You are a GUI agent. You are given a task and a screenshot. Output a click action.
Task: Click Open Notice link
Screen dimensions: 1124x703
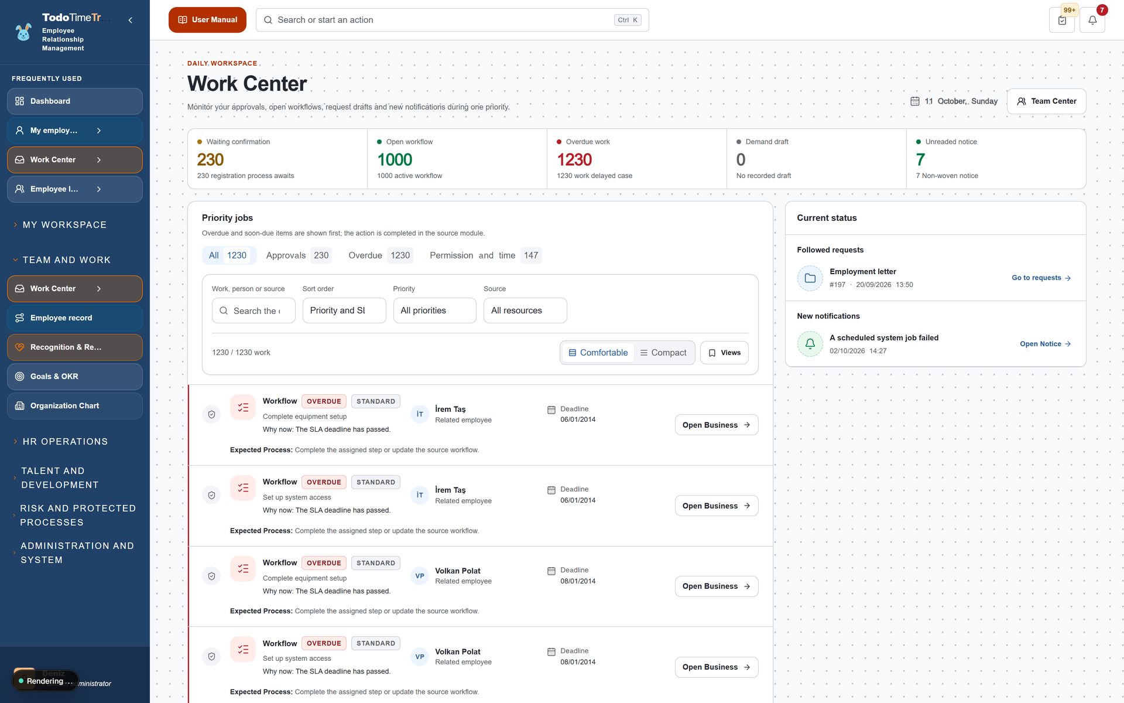tap(1046, 344)
